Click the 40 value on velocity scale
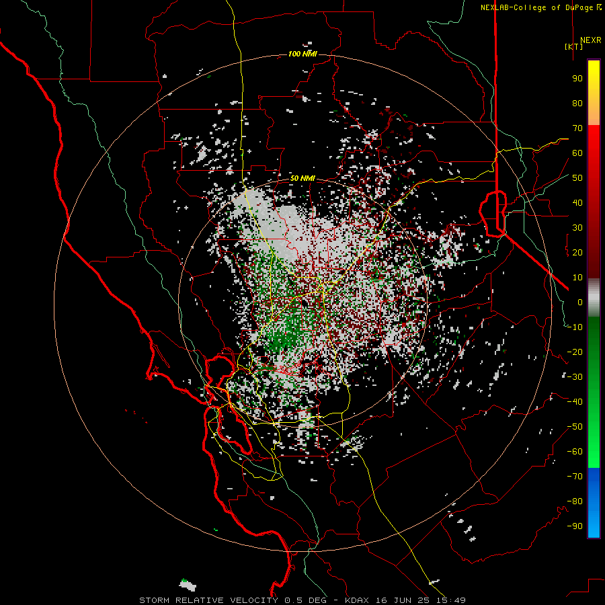 pos(577,202)
